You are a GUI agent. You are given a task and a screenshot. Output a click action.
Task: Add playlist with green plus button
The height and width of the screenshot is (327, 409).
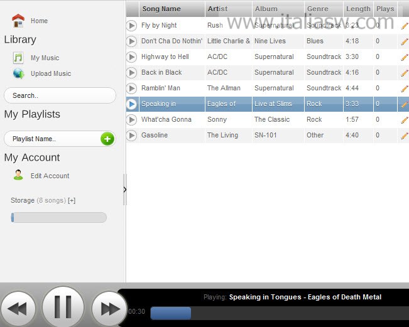[x=107, y=139]
